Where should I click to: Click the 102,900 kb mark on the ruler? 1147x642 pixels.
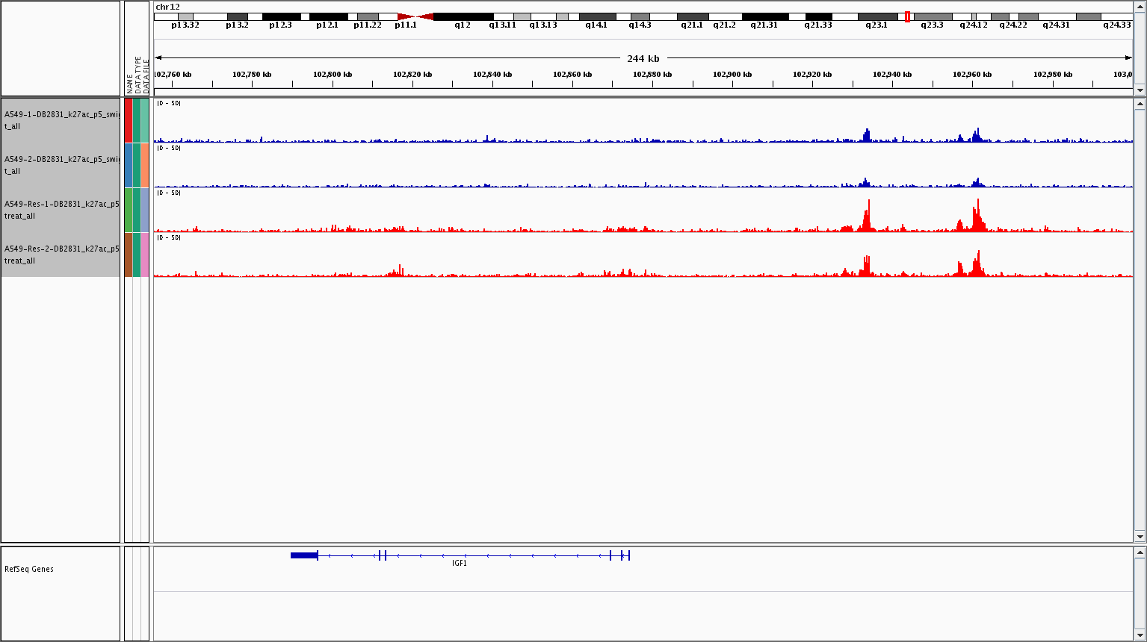click(732, 75)
